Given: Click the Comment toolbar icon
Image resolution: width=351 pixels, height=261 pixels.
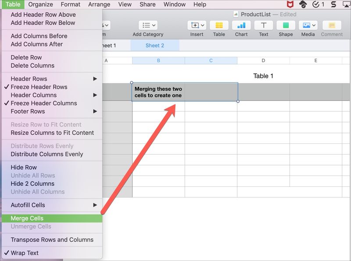Looking at the screenshot, I should tap(332, 25).
